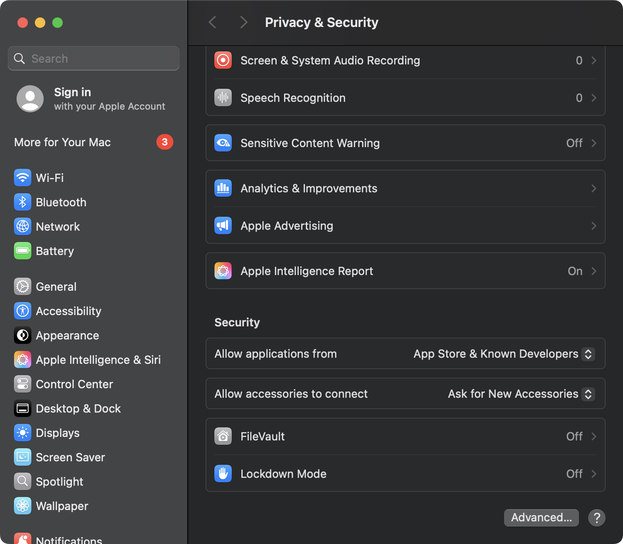The width and height of the screenshot is (623, 544).
Task: Click the FileVault Off status
Action: [x=574, y=437]
